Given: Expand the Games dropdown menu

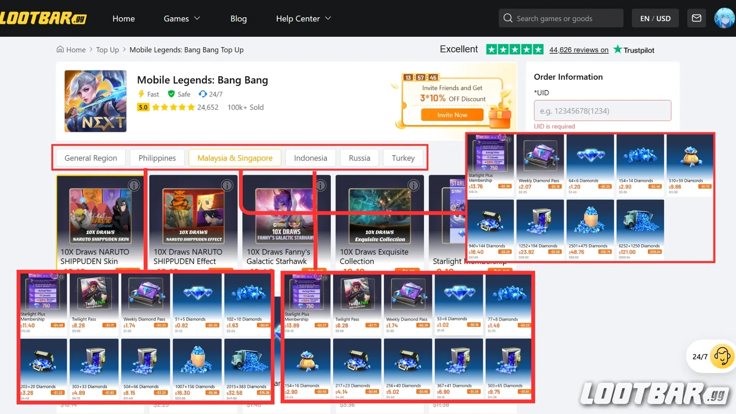Looking at the screenshot, I should 182,18.
